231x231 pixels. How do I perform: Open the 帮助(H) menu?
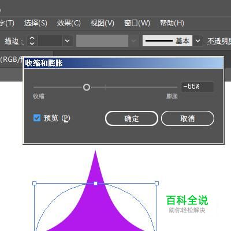[172, 23]
